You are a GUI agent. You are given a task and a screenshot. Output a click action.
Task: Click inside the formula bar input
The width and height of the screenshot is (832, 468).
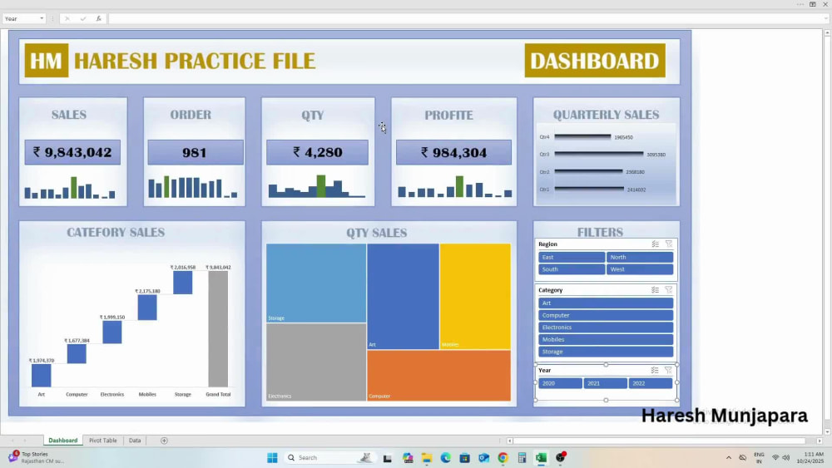click(465, 18)
